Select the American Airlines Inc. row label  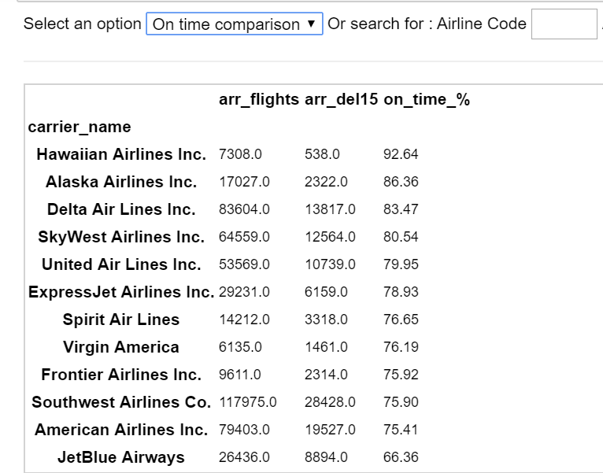(121, 430)
